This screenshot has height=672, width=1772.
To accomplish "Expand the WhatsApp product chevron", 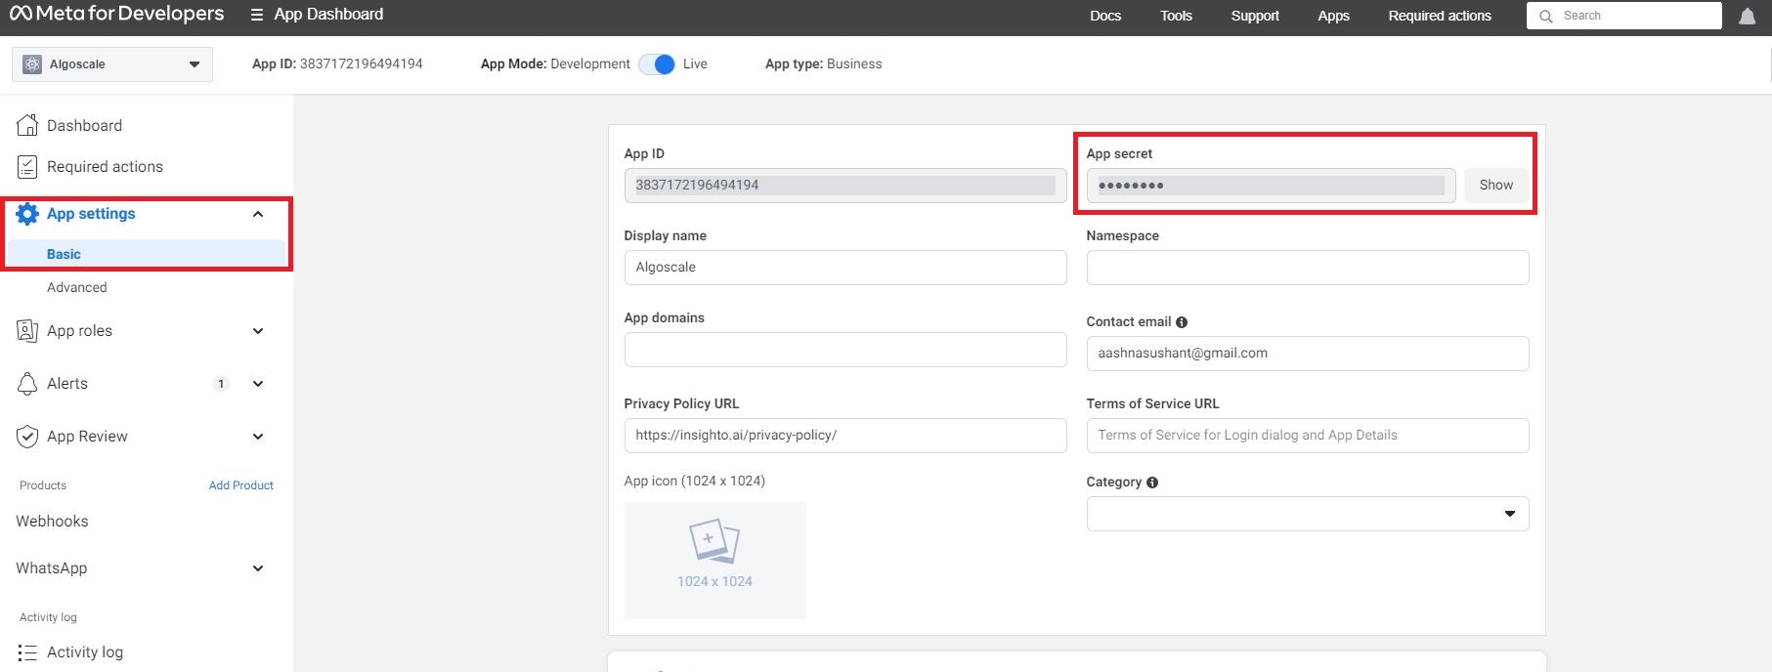I will tap(258, 568).
